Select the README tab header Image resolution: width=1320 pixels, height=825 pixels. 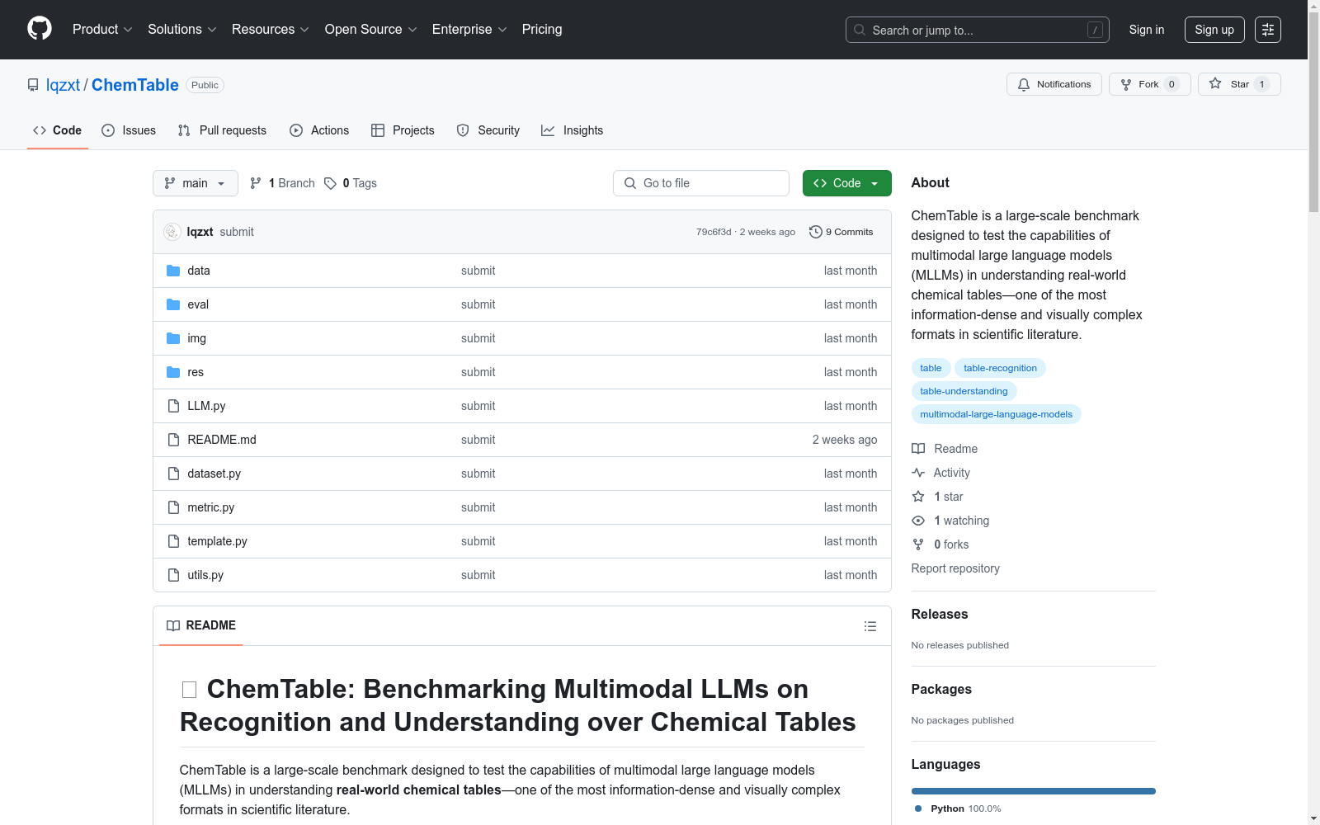tap(201, 625)
